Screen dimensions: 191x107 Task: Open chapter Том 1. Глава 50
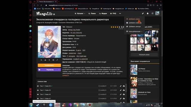pos(45,86)
